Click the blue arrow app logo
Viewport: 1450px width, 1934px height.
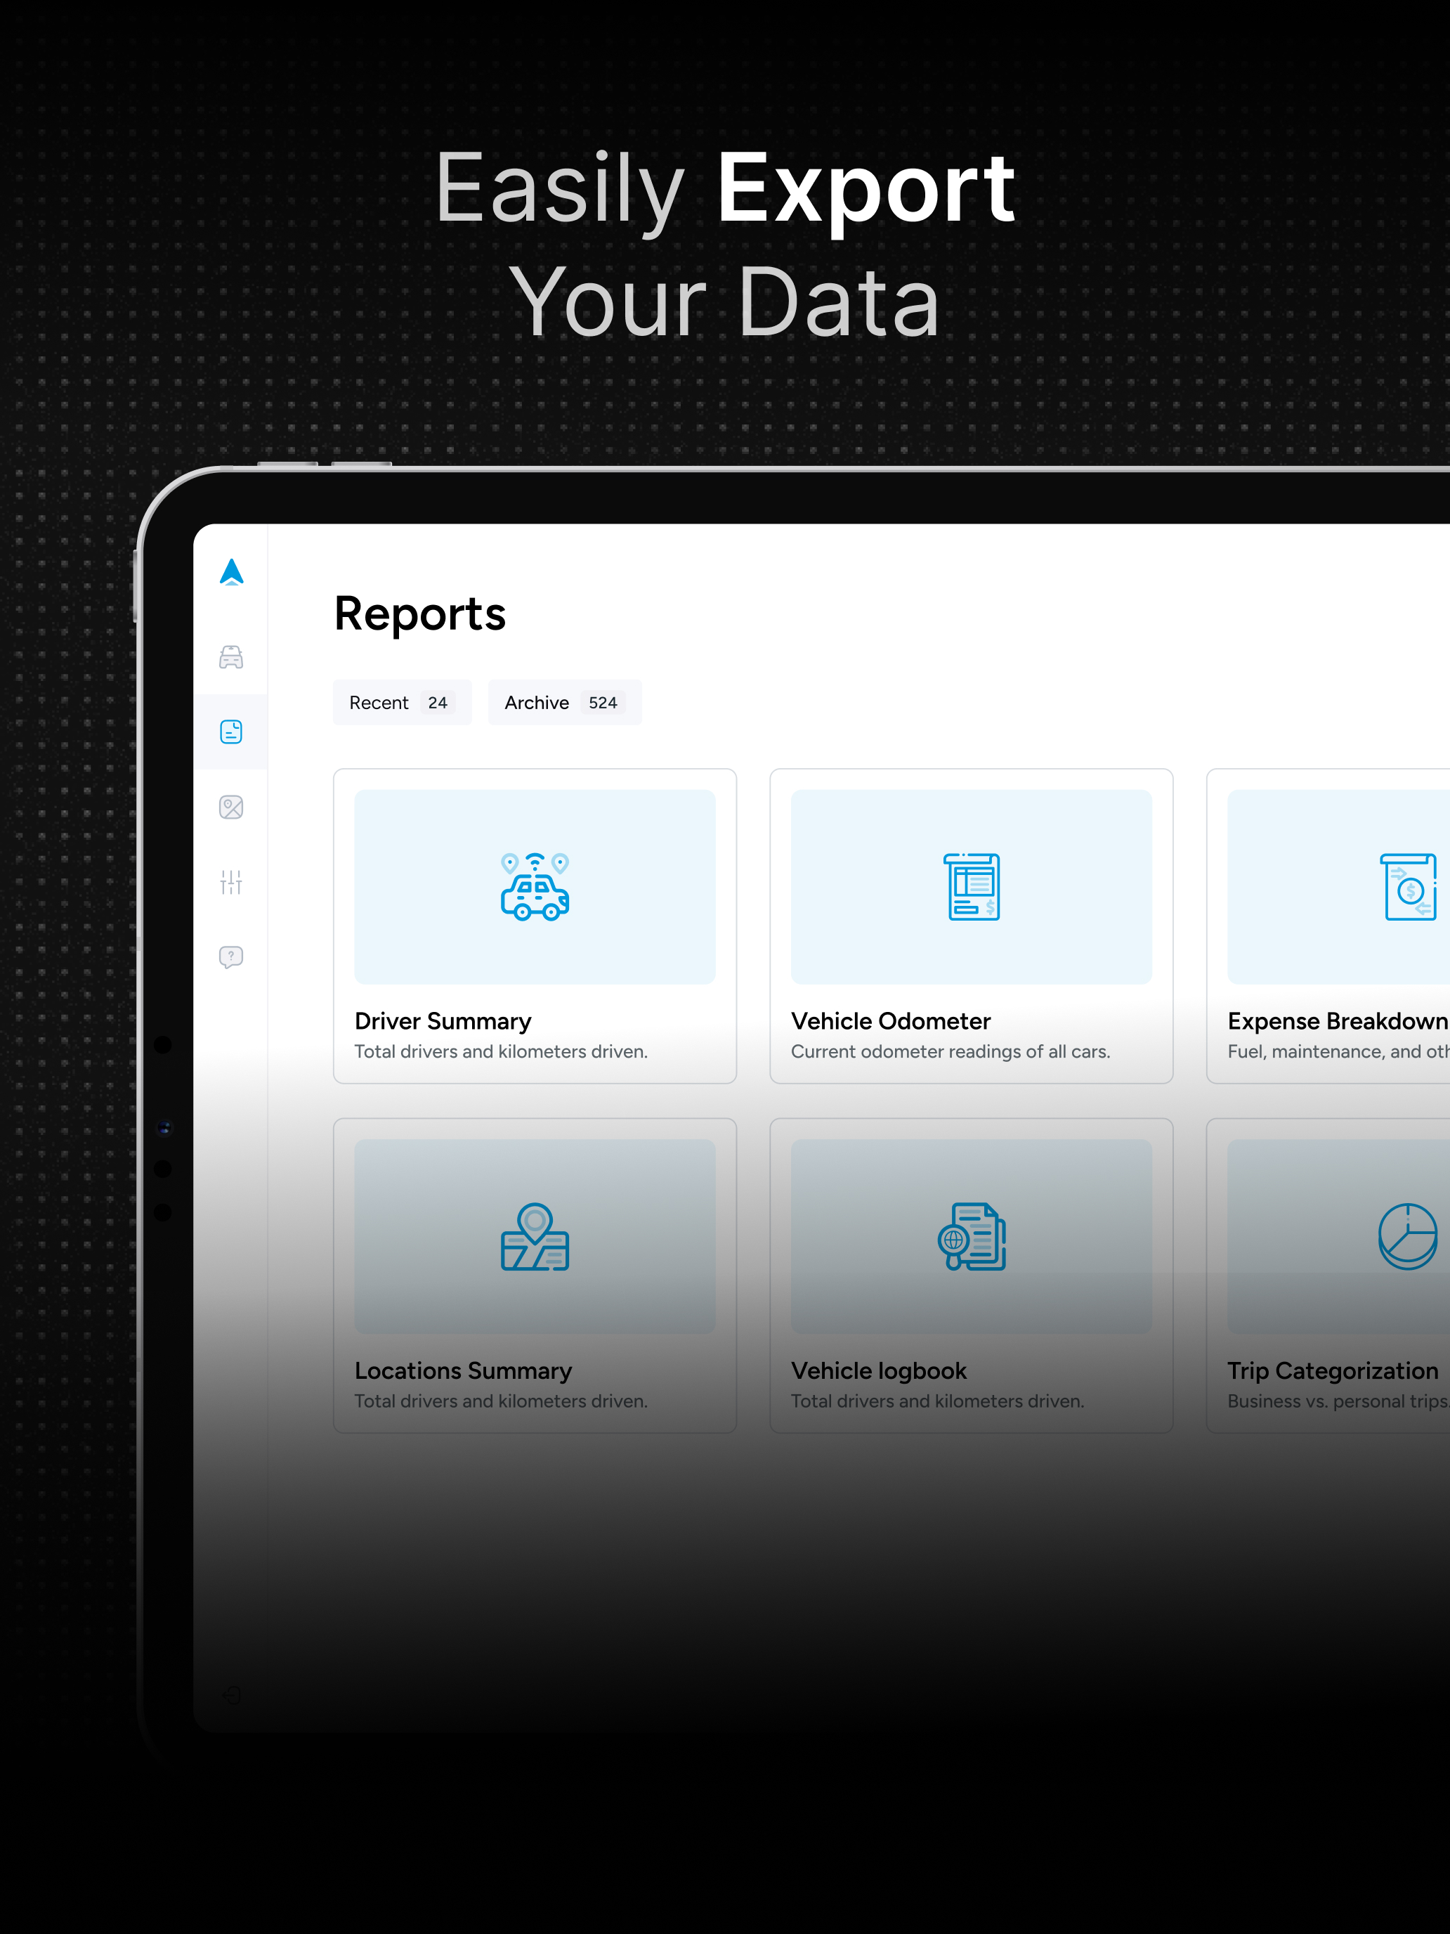pos(232,573)
